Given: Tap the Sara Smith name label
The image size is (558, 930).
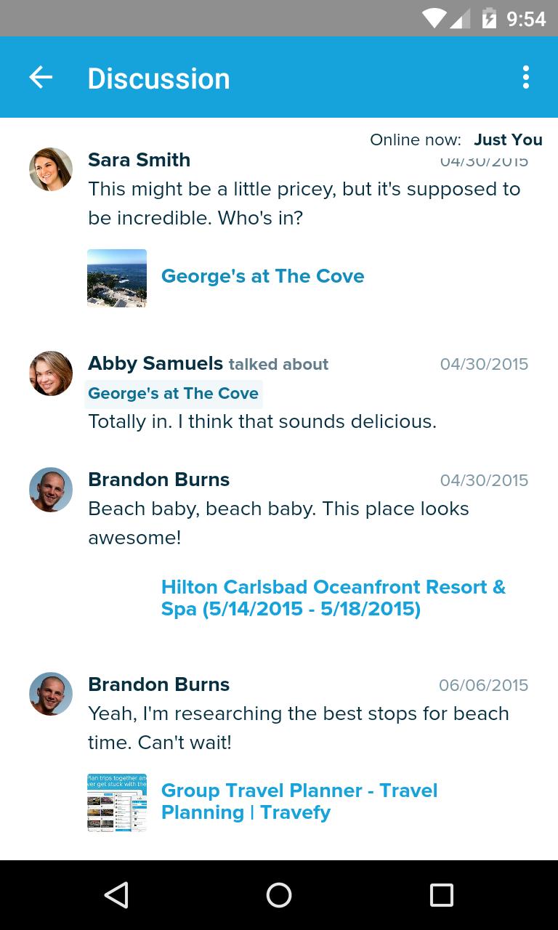Looking at the screenshot, I should (139, 160).
